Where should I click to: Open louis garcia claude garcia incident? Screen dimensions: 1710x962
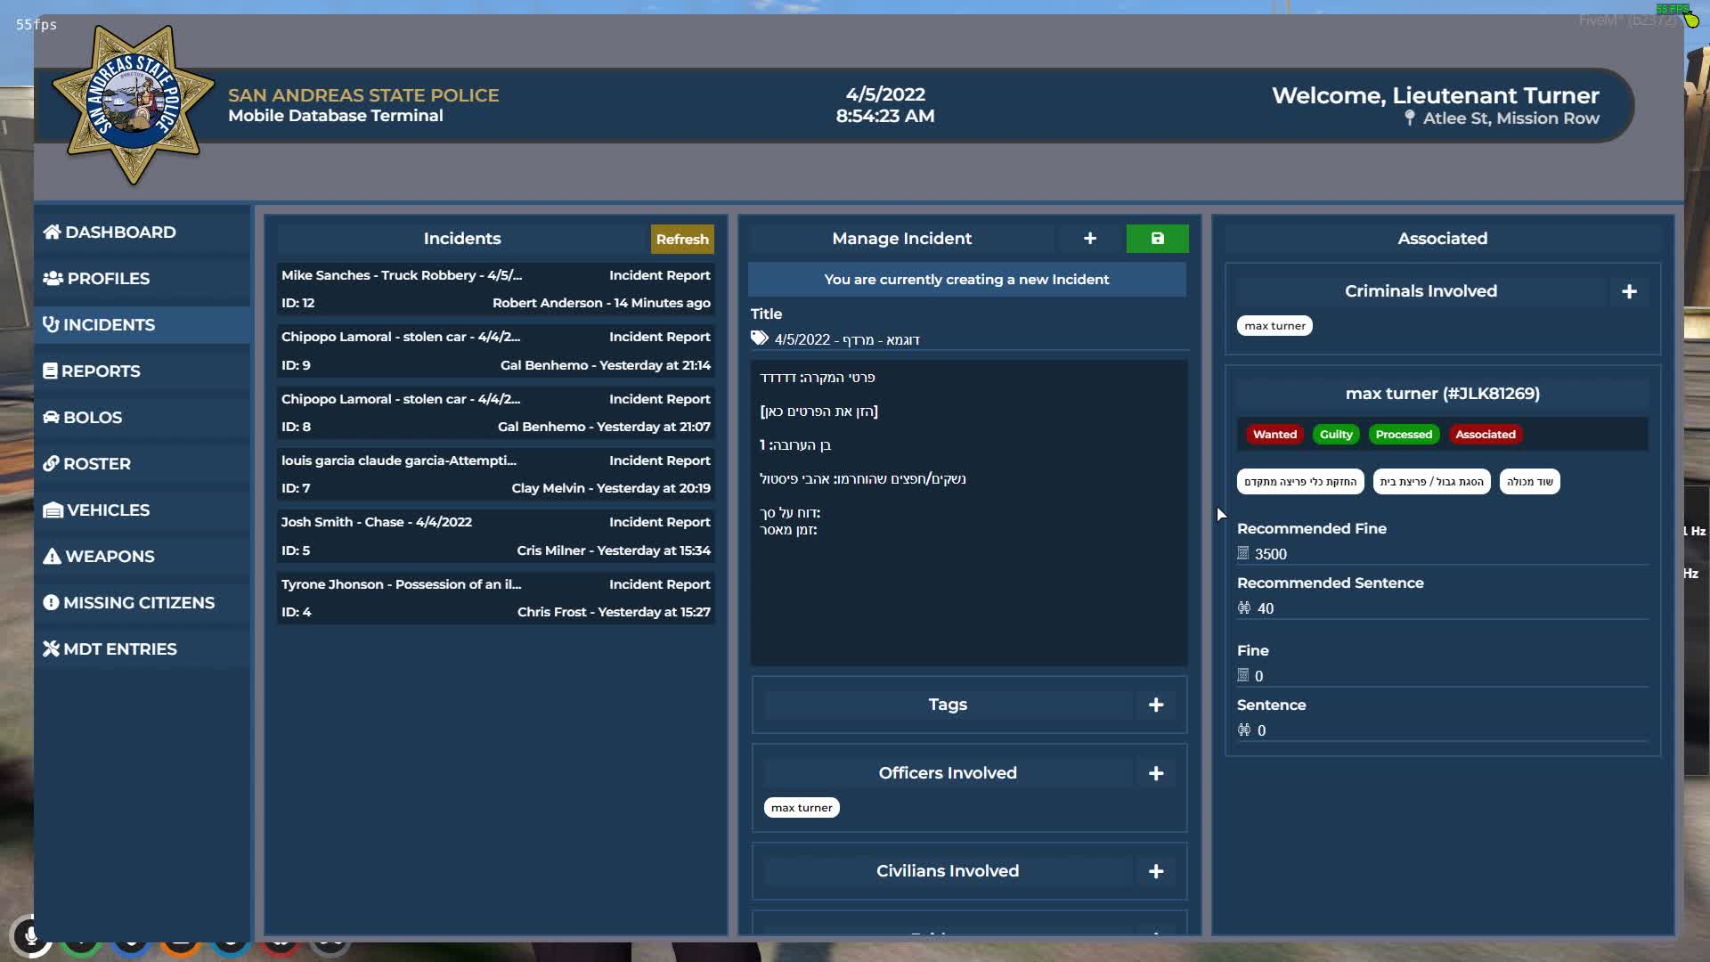coord(496,474)
